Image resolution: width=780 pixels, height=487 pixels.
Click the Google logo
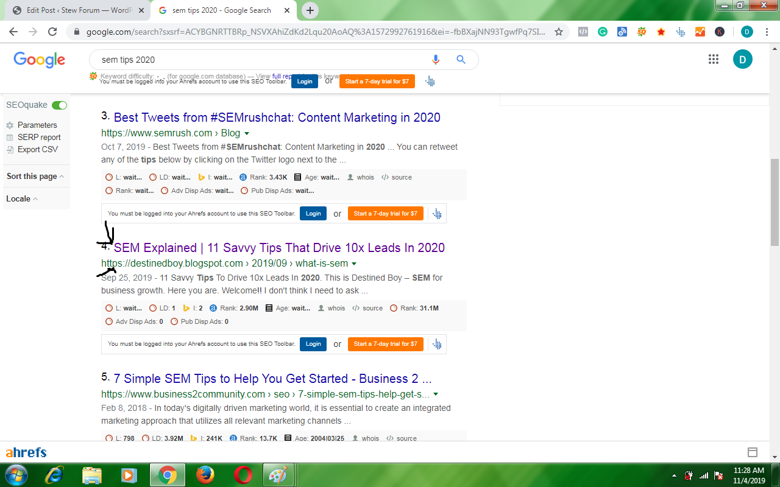(39, 59)
